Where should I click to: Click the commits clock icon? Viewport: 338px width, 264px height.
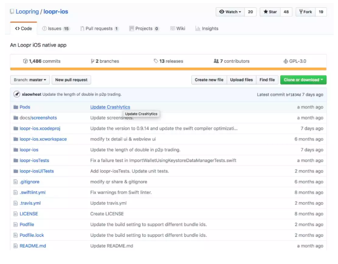pyautogui.click(x=25, y=61)
